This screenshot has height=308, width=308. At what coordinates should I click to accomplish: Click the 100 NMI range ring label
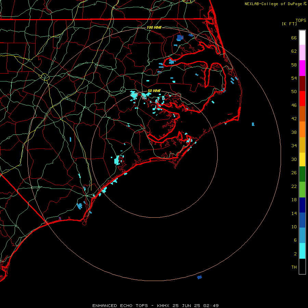point(154,27)
